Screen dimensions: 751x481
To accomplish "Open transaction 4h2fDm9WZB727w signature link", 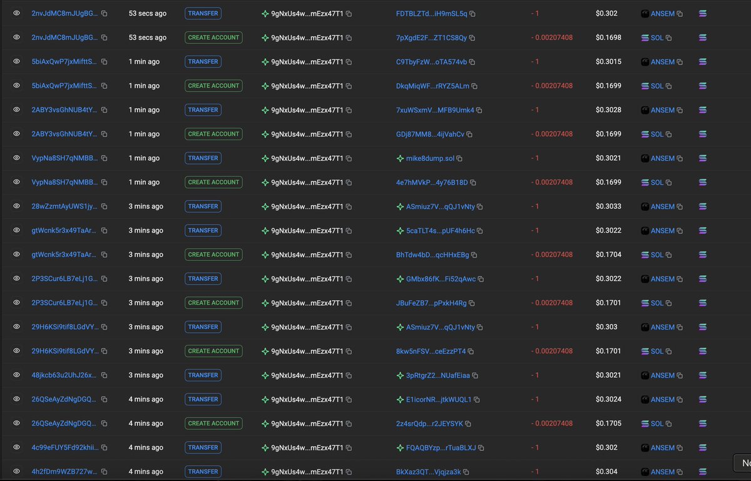I will (64, 472).
